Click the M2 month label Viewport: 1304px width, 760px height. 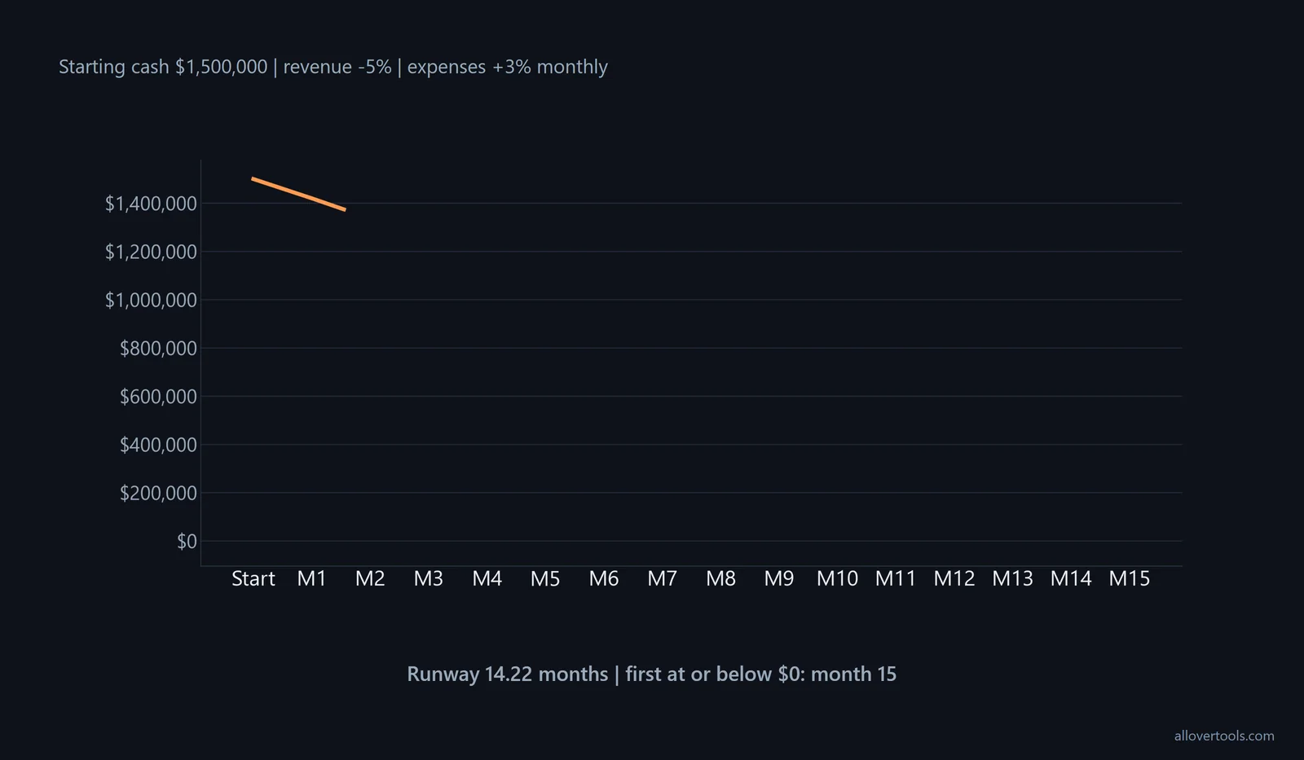click(x=370, y=578)
